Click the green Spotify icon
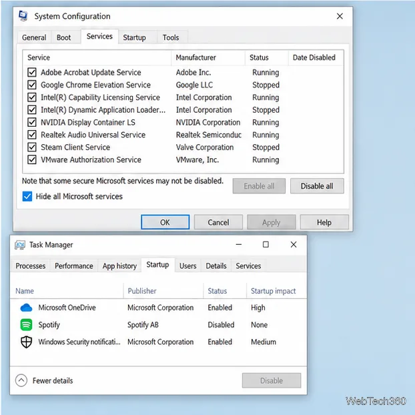Viewport: 415px width, 415px height. pyautogui.click(x=26, y=325)
